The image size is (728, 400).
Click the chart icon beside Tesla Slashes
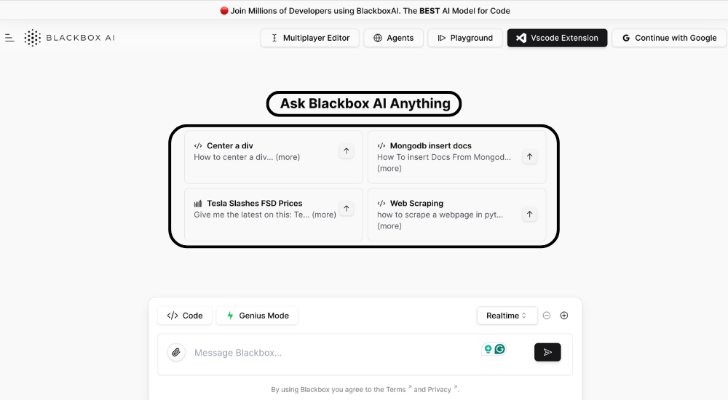[x=198, y=203]
